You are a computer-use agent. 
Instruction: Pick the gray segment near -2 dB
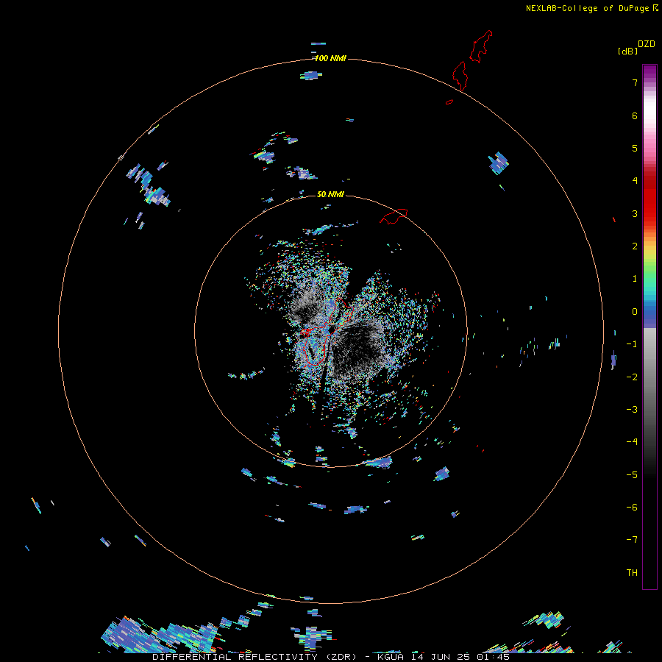coord(649,377)
